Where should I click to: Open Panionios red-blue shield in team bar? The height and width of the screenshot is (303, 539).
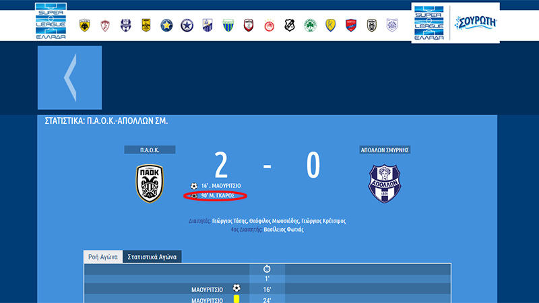click(x=351, y=26)
